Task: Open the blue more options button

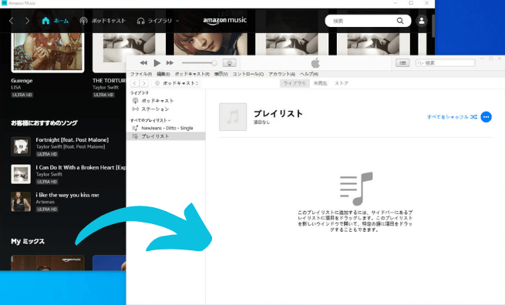Action: point(486,117)
